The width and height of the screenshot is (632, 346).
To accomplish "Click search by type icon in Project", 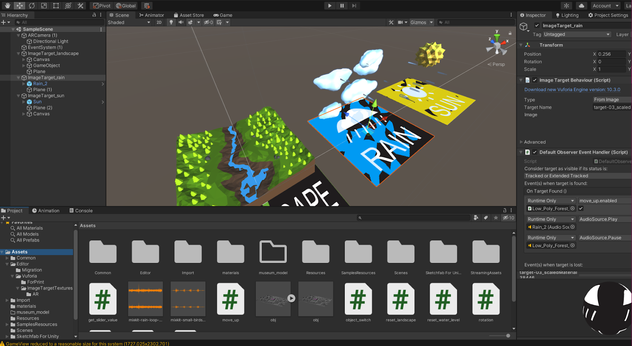I will pos(476,218).
